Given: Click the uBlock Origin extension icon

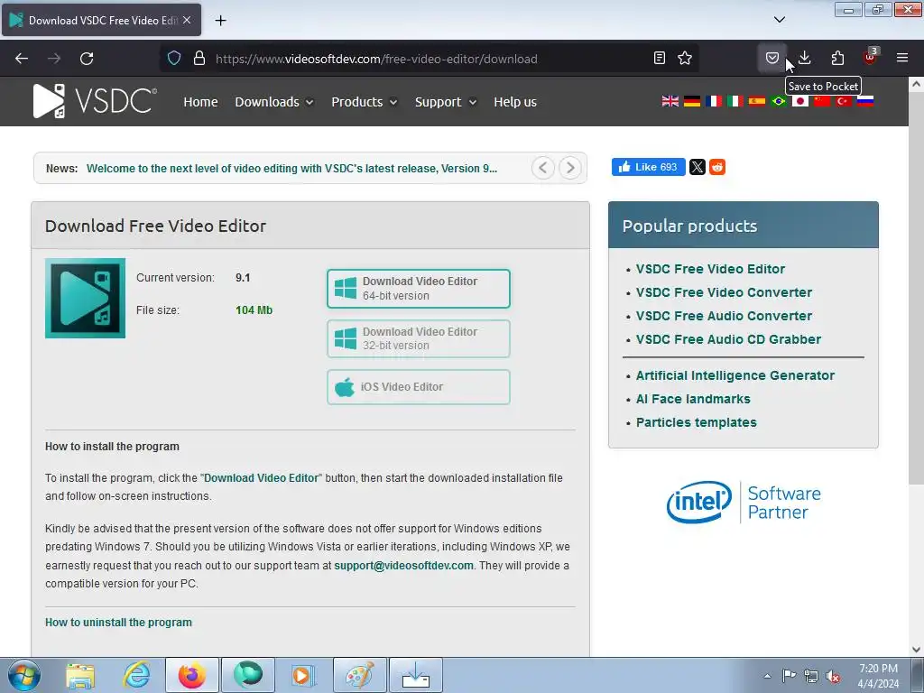Looking at the screenshot, I should 870,57.
